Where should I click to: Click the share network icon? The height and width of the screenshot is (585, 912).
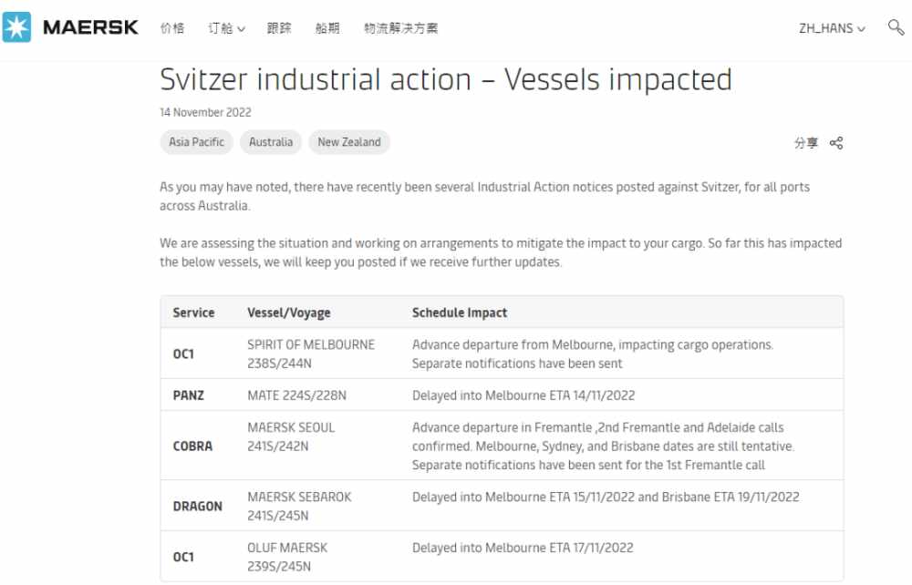pyautogui.click(x=836, y=143)
